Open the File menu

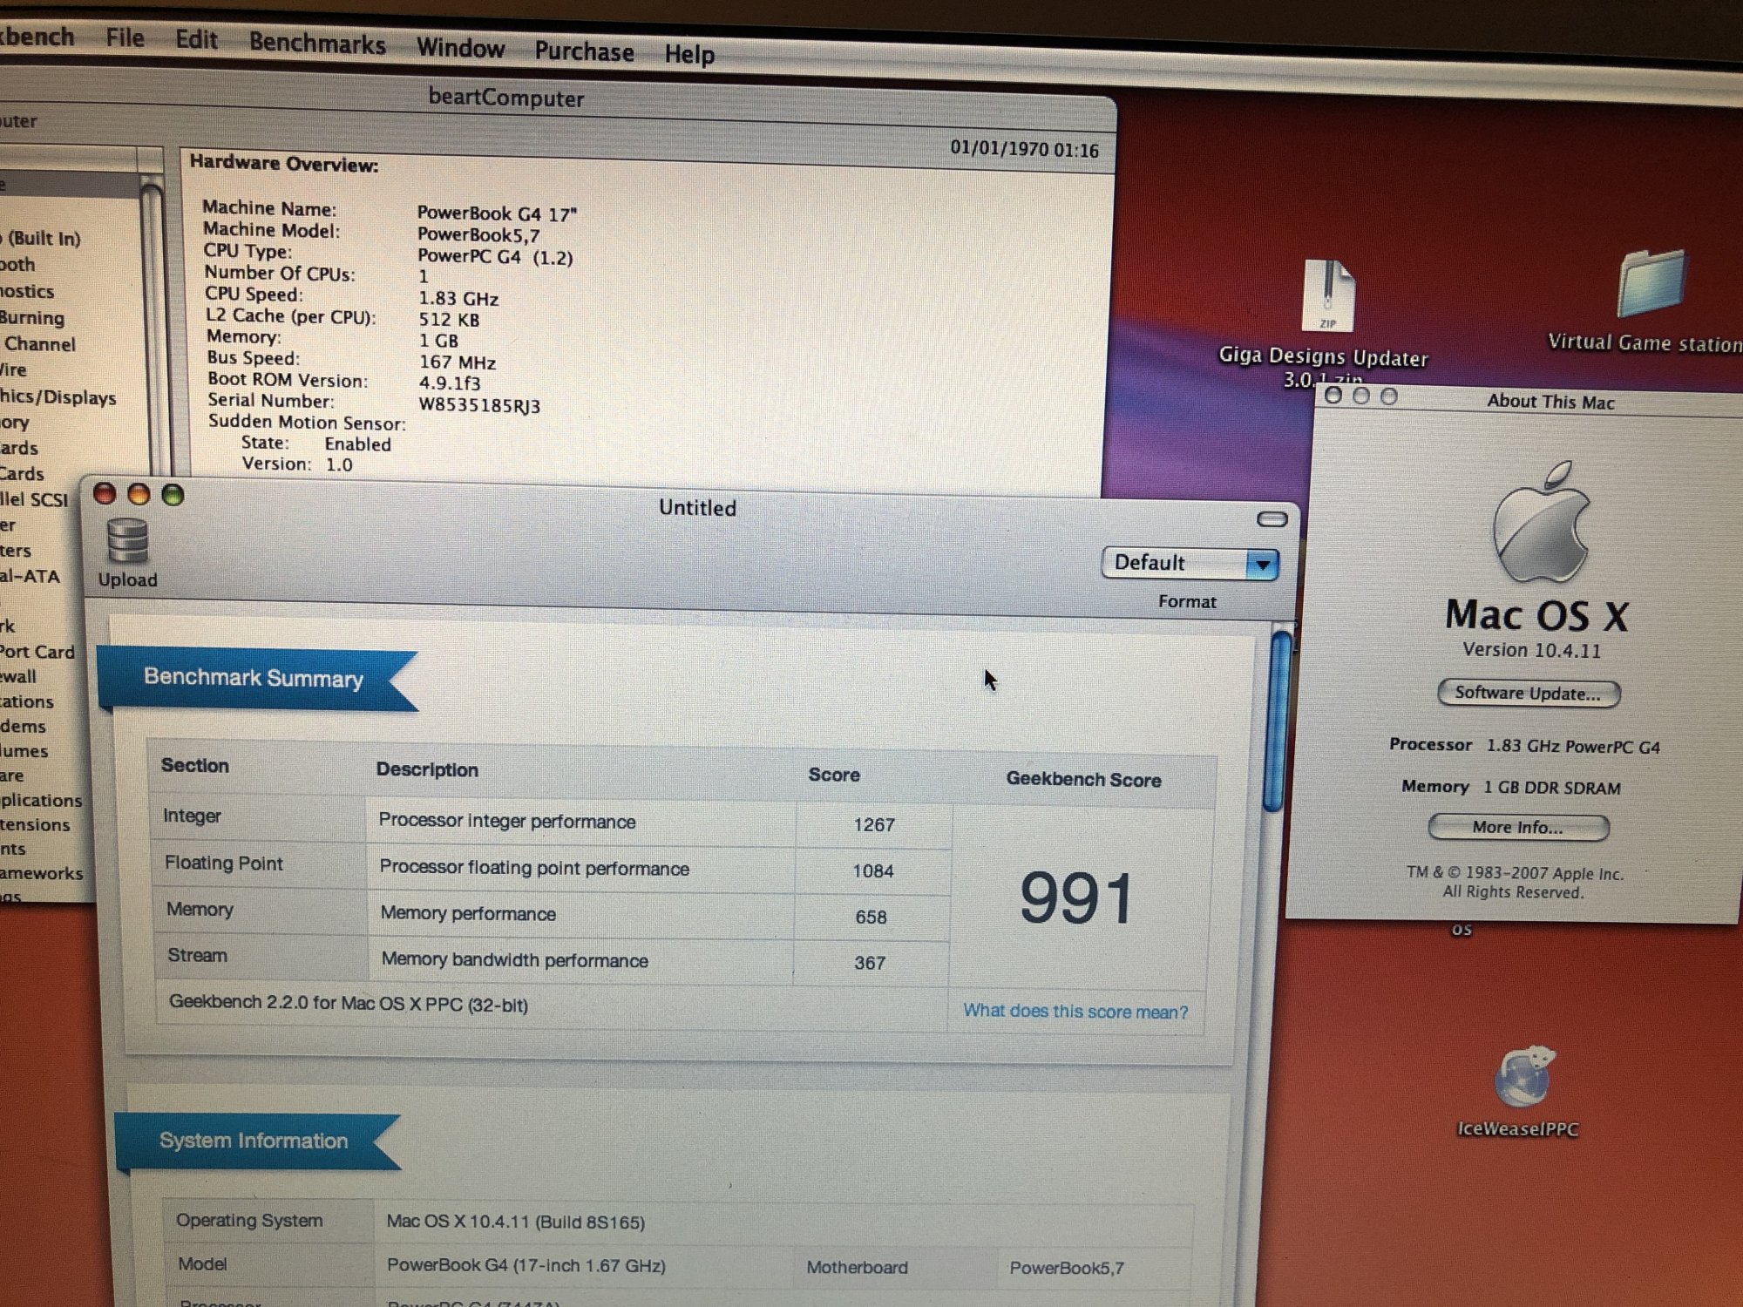(125, 37)
